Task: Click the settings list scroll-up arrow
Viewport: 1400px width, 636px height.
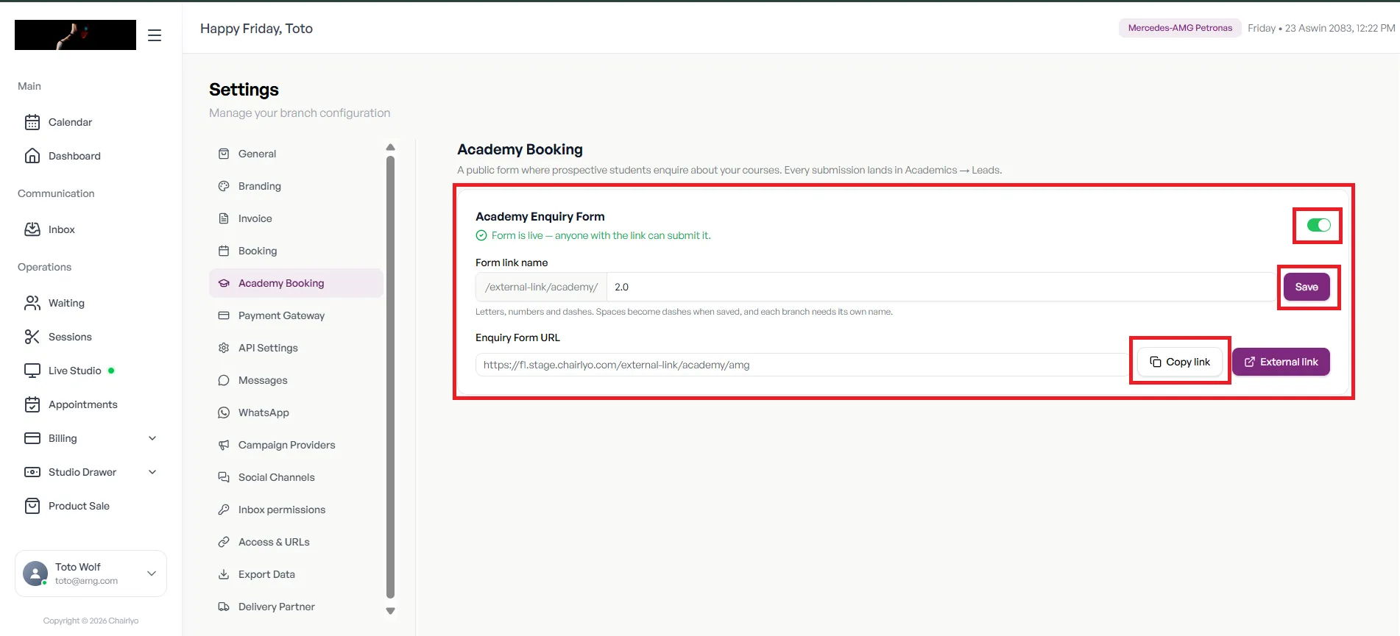Action: 390,147
